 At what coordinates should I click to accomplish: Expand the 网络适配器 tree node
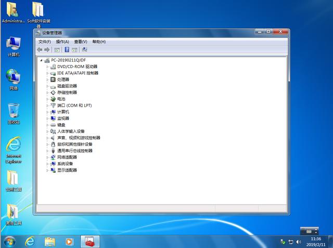(x=47, y=157)
